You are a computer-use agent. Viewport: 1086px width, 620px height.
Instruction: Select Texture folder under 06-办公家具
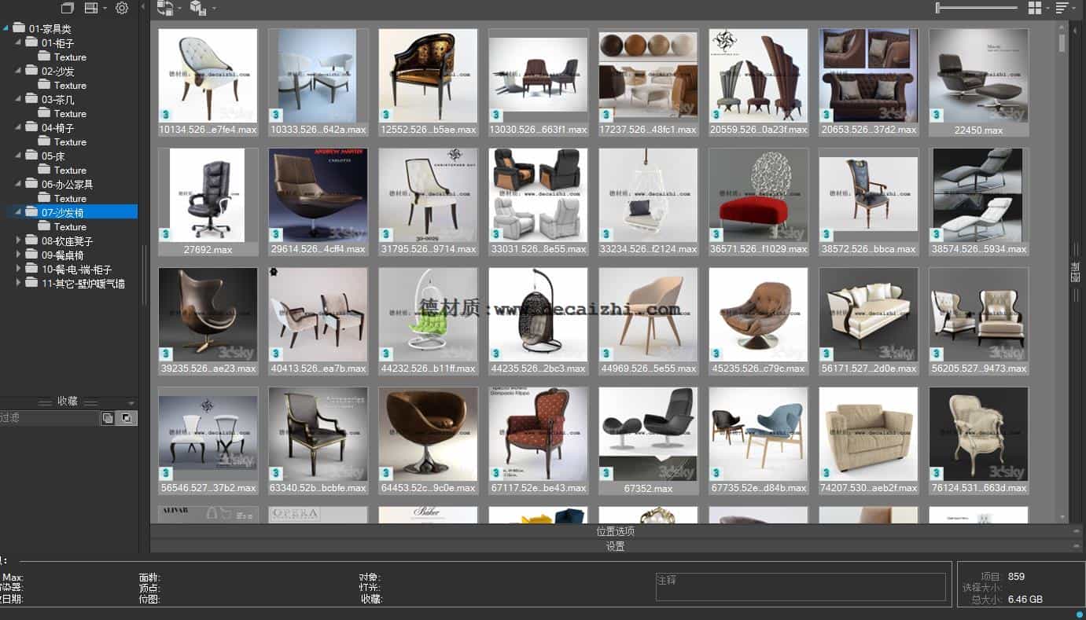pyautogui.click(x=70, y=198)
